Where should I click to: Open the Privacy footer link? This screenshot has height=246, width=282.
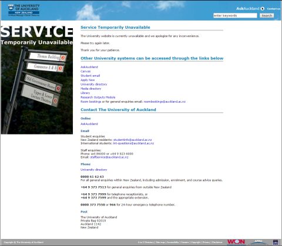click(206, 242)
